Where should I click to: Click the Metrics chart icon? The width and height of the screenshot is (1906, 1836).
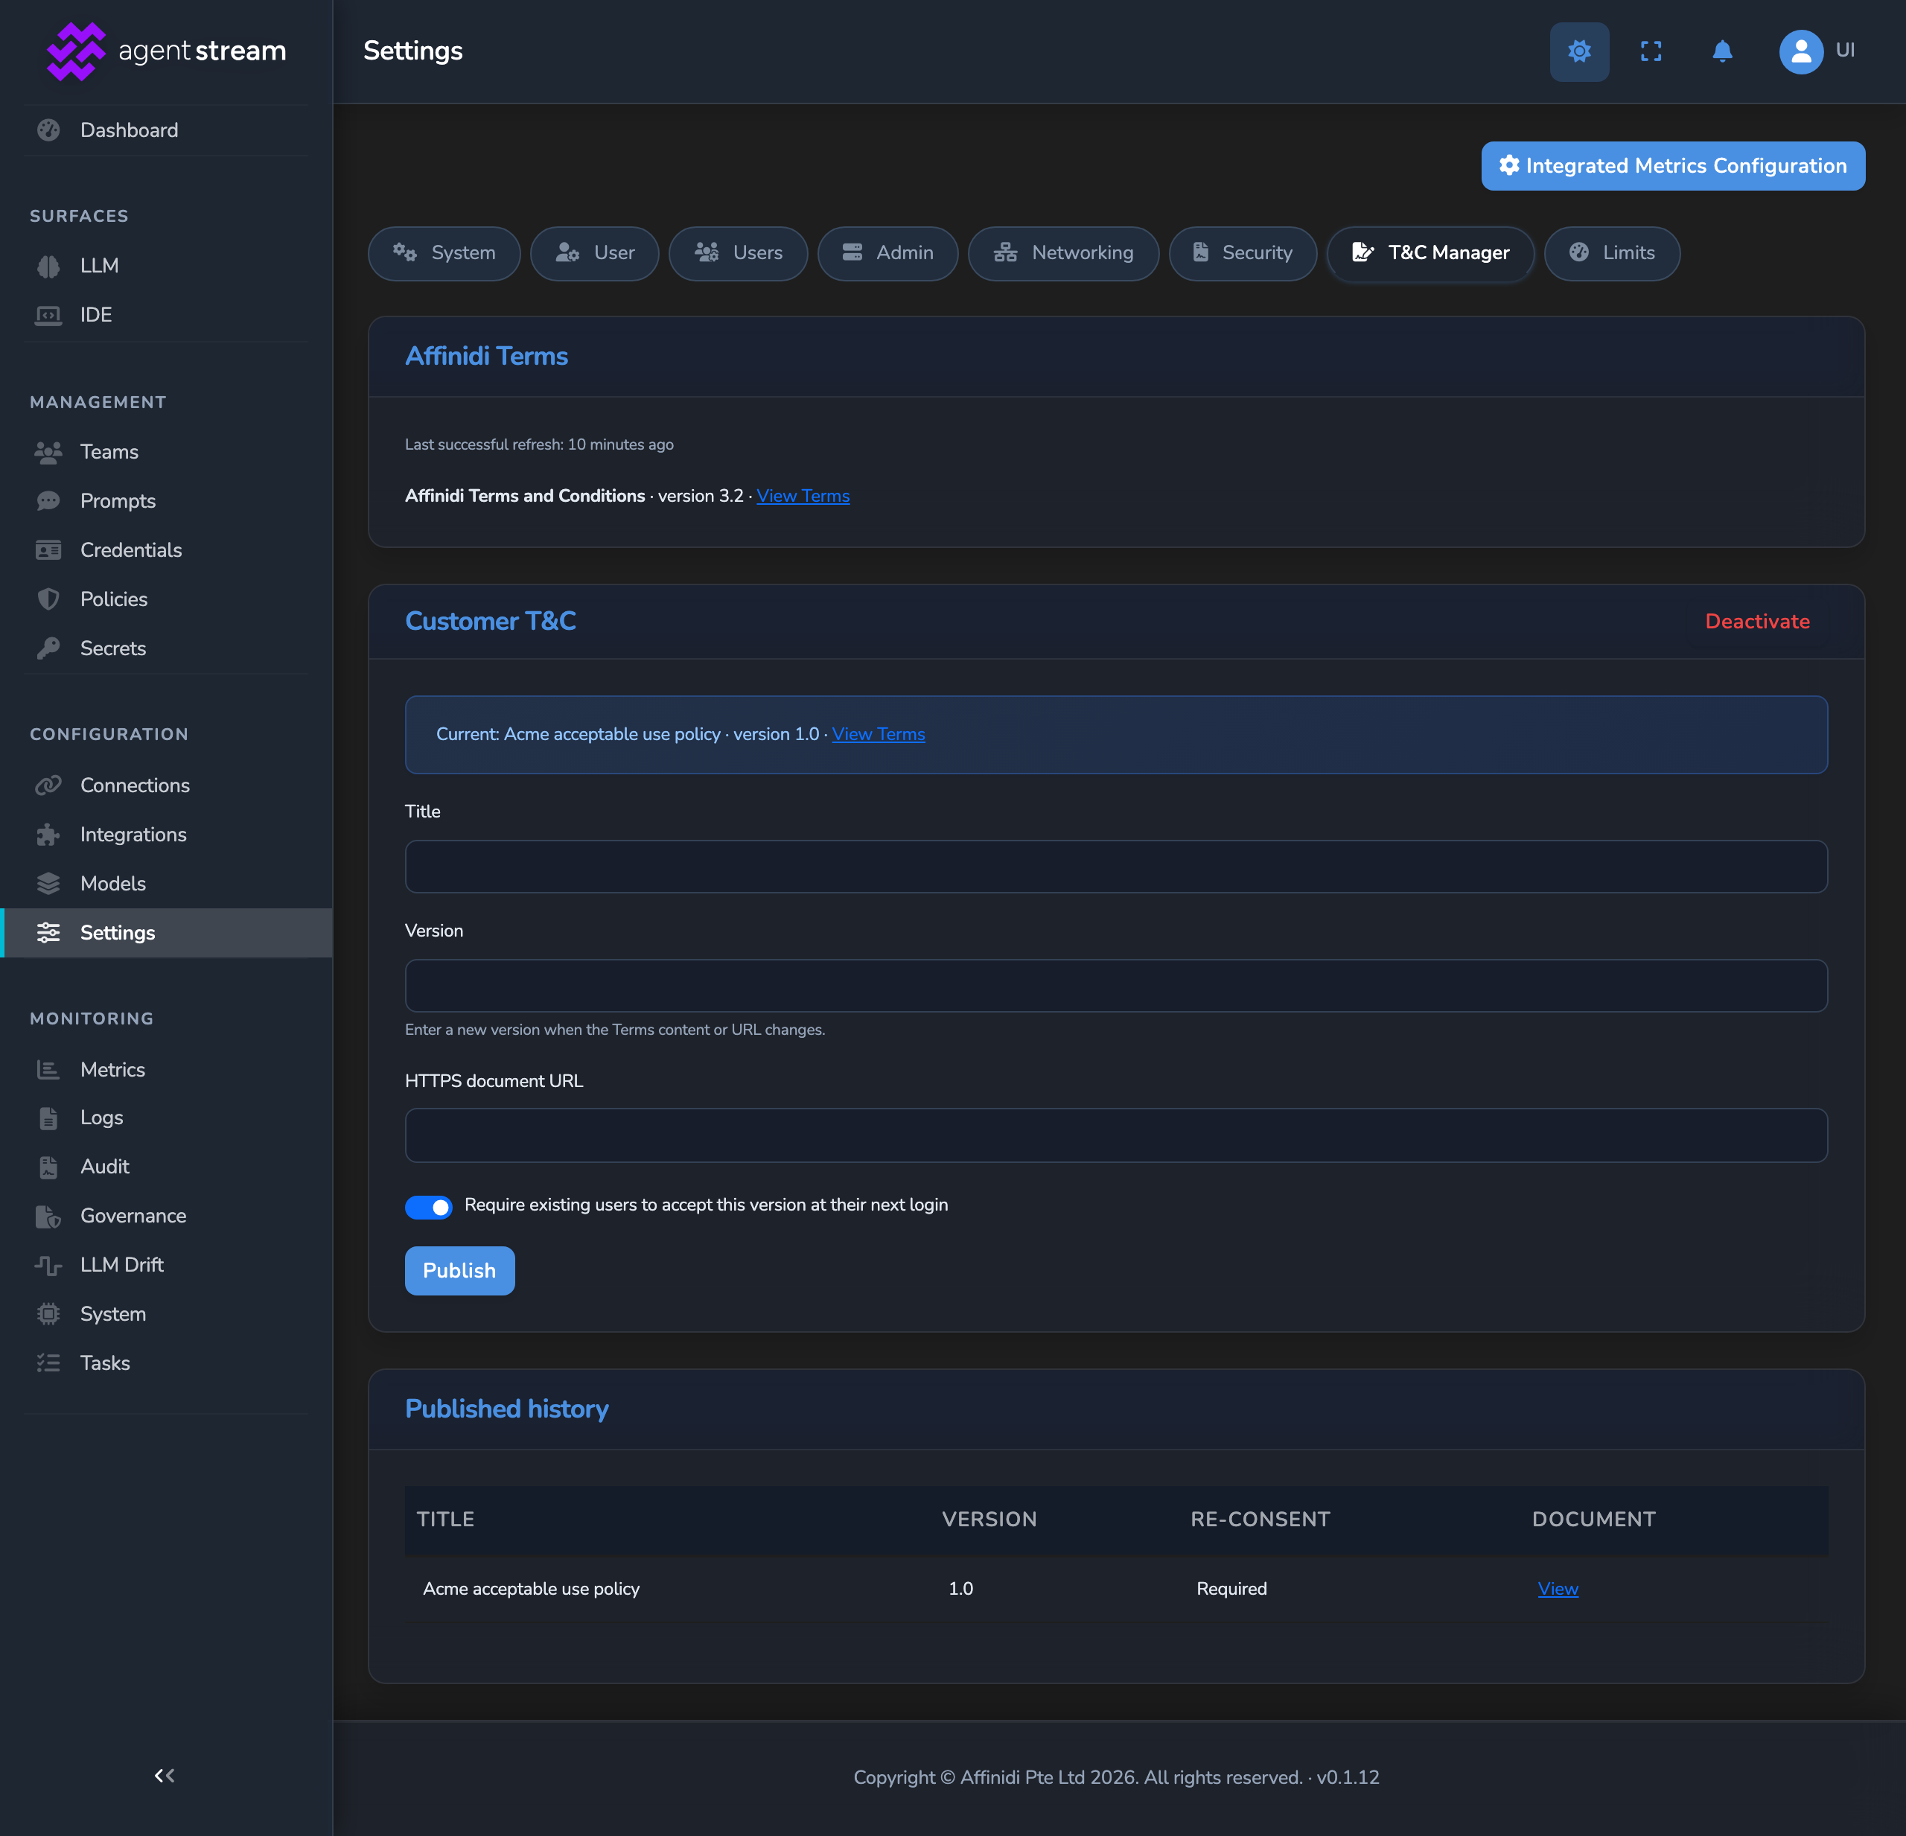(x=48, y=1070)
